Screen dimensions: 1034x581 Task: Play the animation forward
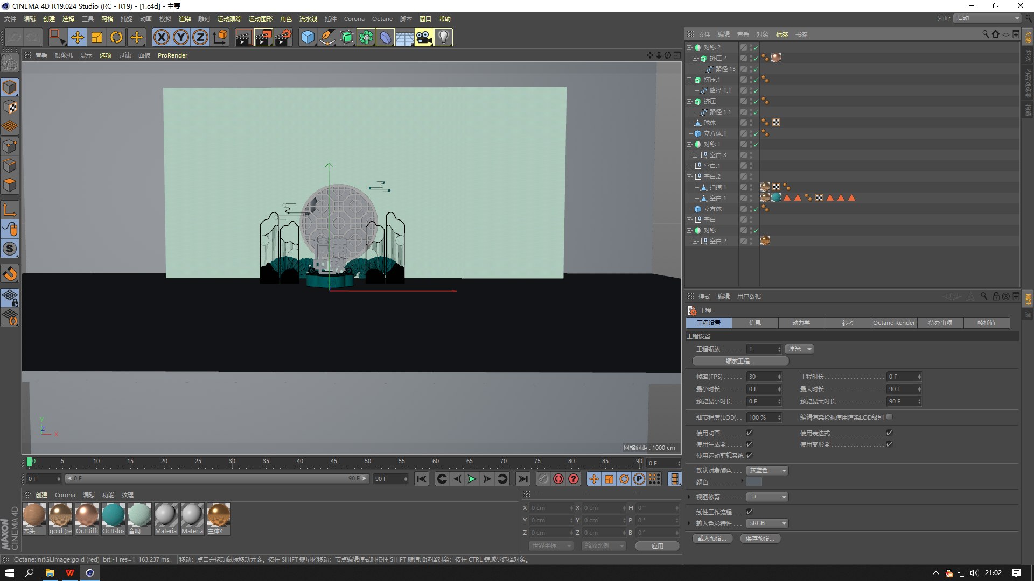472,479
